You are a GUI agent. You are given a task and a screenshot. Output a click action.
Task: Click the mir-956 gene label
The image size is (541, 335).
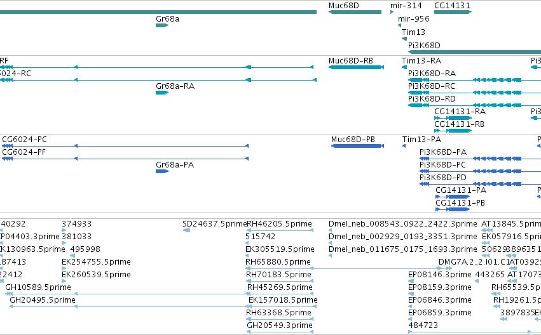(414, 19)
